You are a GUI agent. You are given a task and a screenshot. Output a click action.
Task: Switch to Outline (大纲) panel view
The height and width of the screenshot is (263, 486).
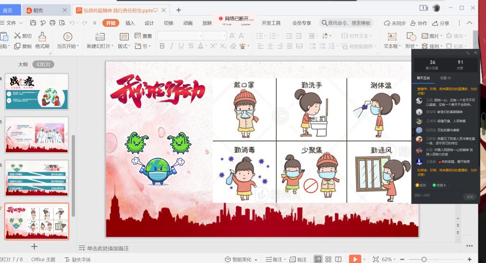pos(23,64)
